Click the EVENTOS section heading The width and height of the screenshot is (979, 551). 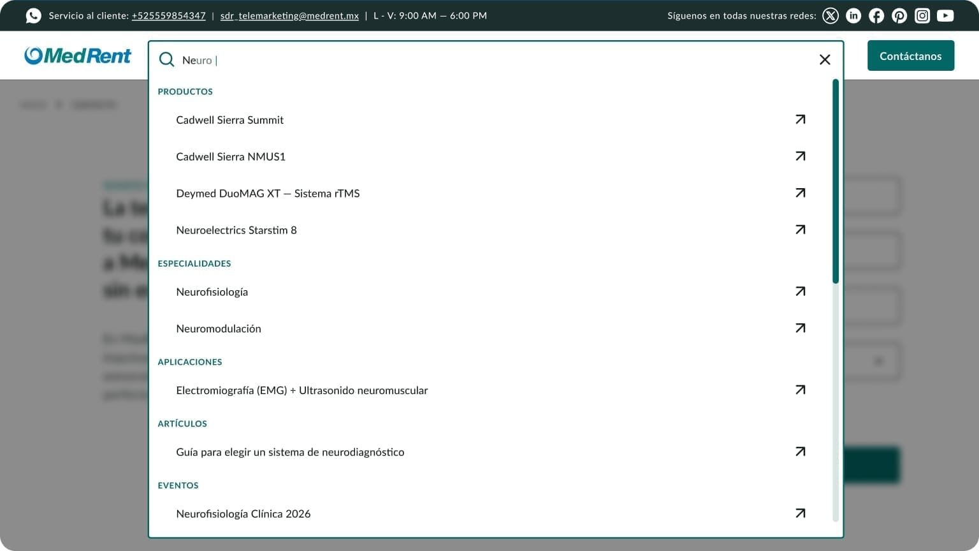tap(178, 485)
